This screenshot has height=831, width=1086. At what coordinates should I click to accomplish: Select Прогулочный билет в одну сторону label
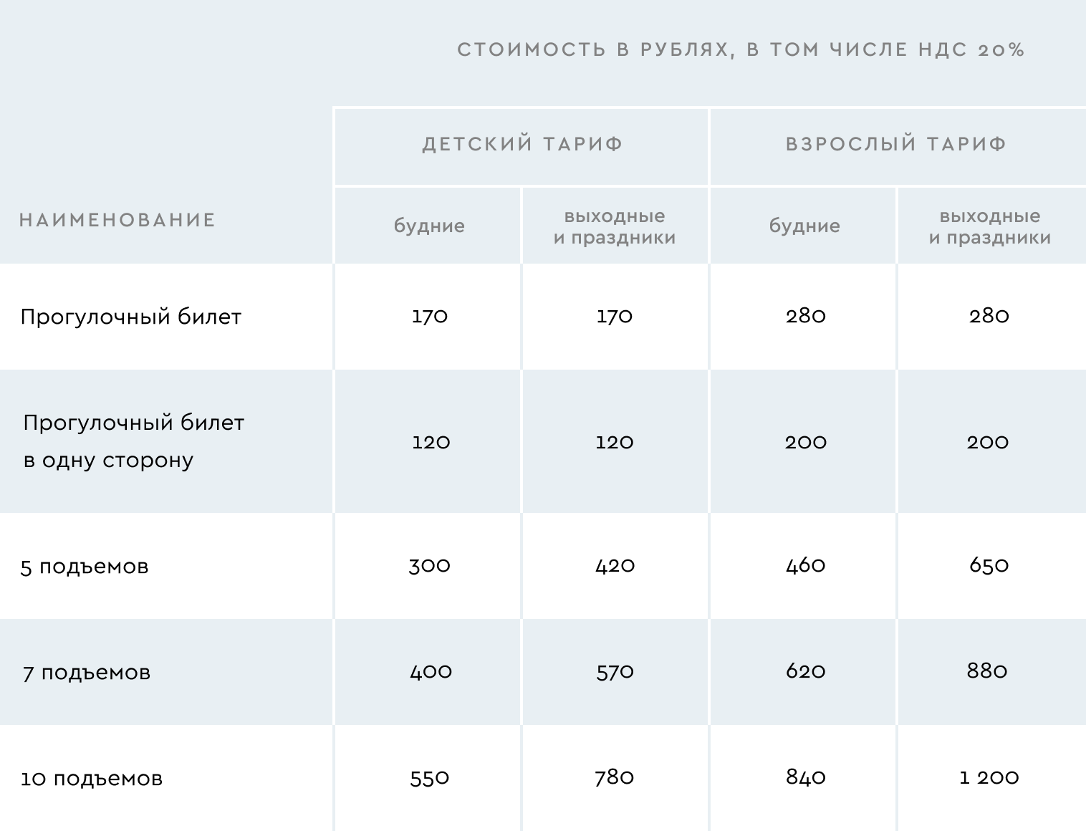(x=134, y=441)
